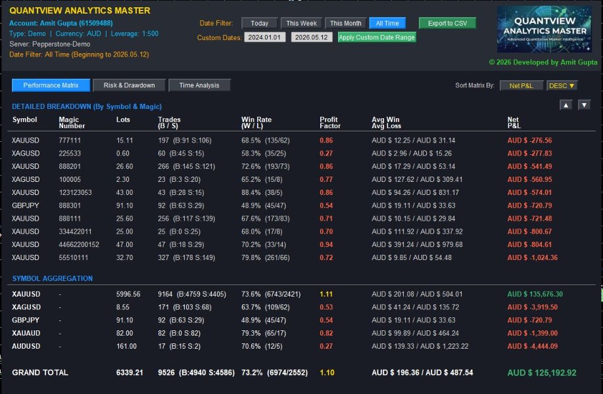Viewport: 603px width, 394px height.
Task: Click lots value 5996.56
Action: pyautogui.click(x=128, y=295)
